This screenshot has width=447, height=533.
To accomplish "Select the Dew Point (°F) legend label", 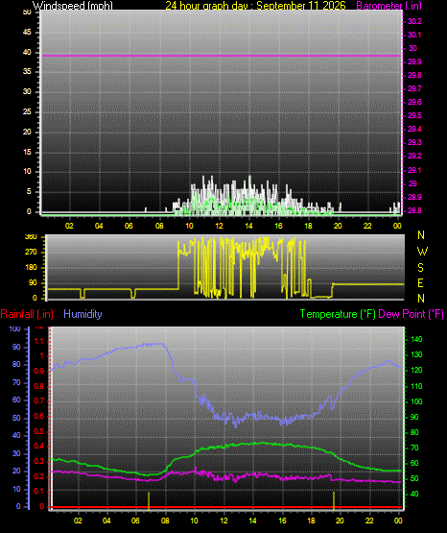I will pos(411,314).
